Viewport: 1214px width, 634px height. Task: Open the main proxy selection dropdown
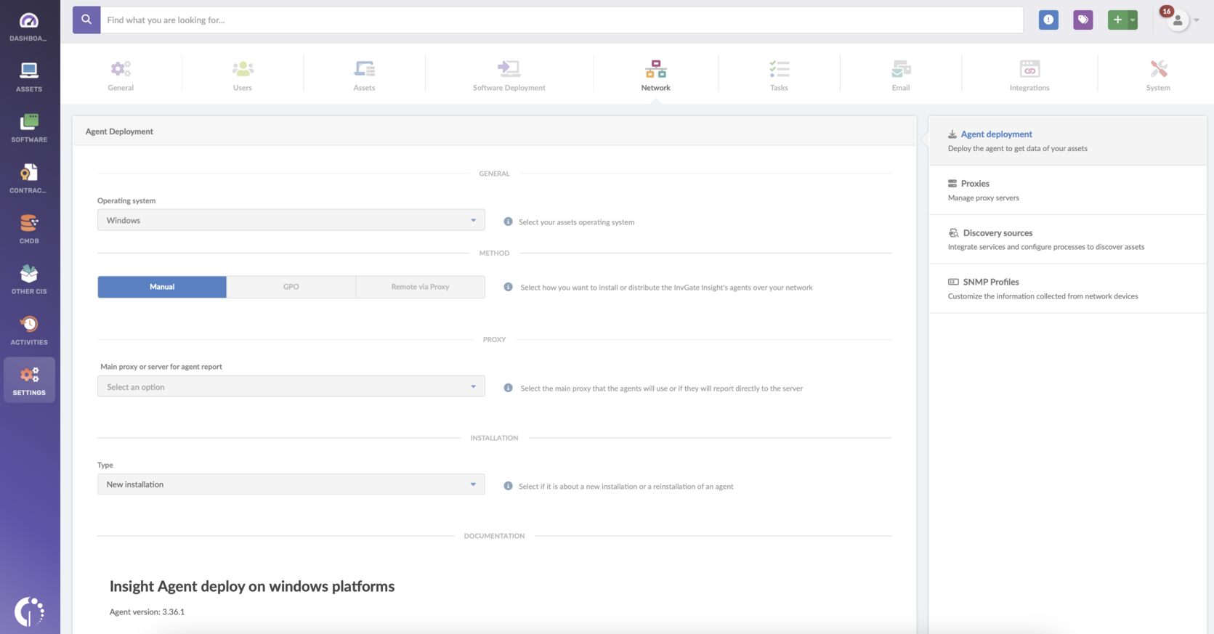[291, 387]
